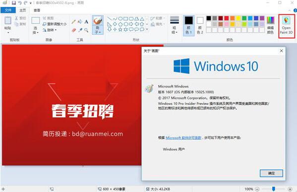
Task: Click the 粘贴 paste clipboard icon
Action: [x=8, y=20]
